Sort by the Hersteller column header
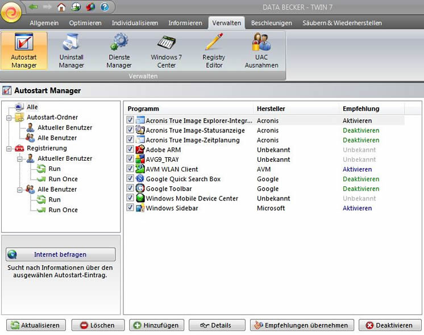 click(296, 108)
